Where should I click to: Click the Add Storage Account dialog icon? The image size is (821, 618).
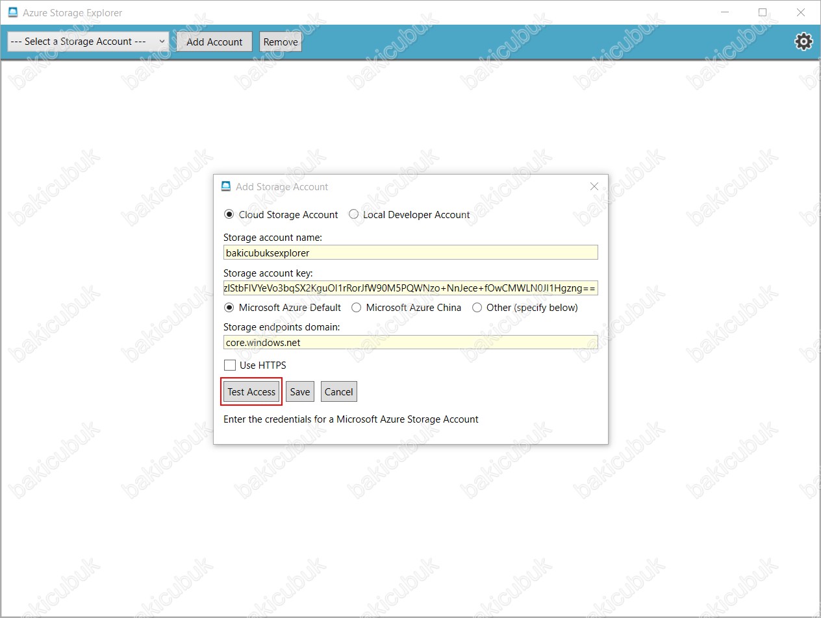click(x=226, y=186)
